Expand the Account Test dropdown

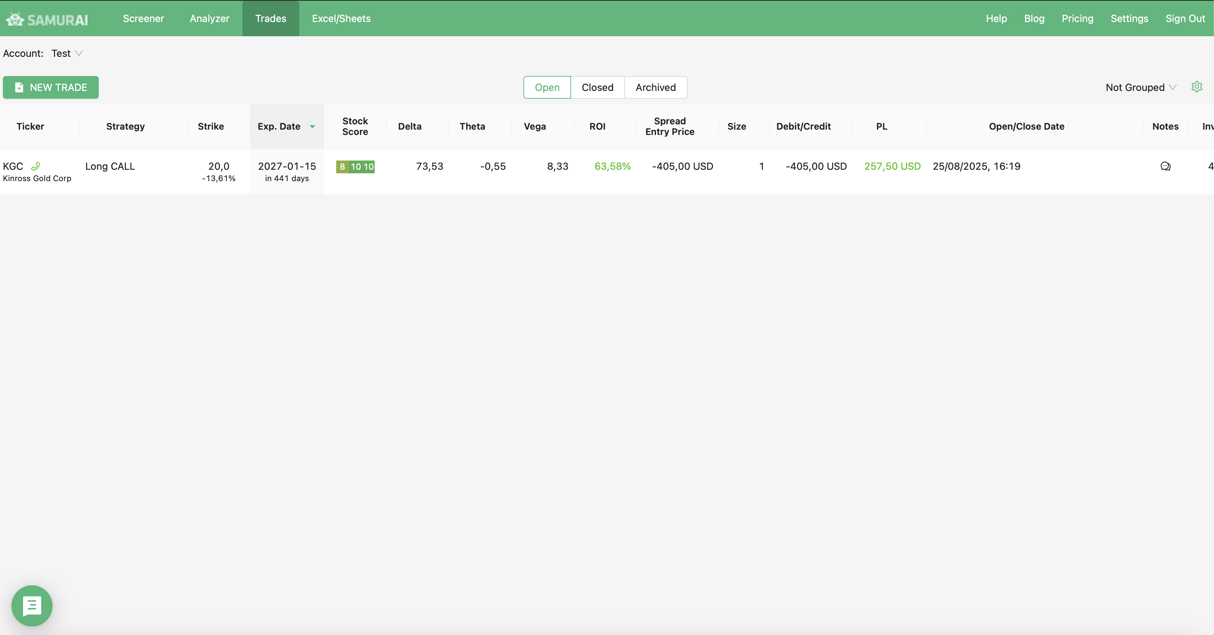click(x=66, y=53)
